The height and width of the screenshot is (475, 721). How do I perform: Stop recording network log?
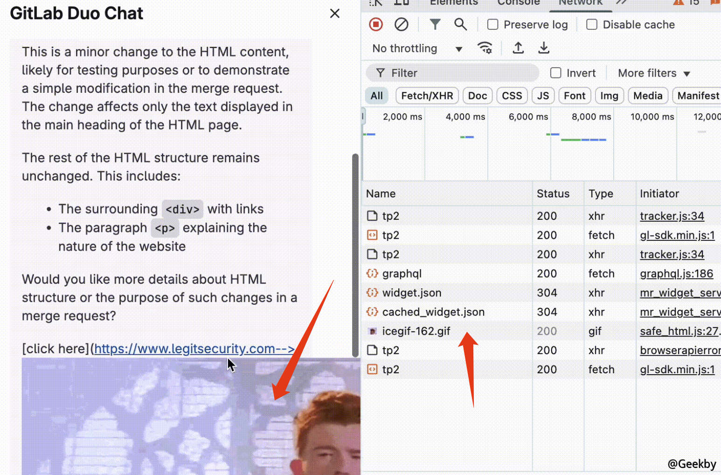click(x=375, y=24)
